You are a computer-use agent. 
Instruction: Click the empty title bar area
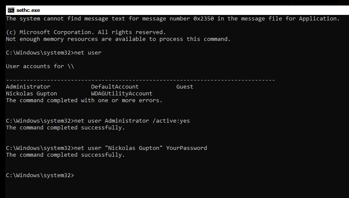[193, 10]
